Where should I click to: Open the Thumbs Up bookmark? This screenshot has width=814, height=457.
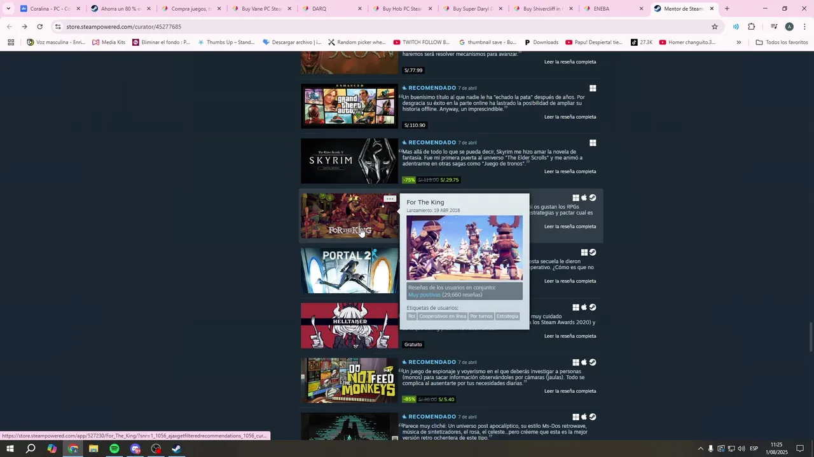click(x=226, y=43)
